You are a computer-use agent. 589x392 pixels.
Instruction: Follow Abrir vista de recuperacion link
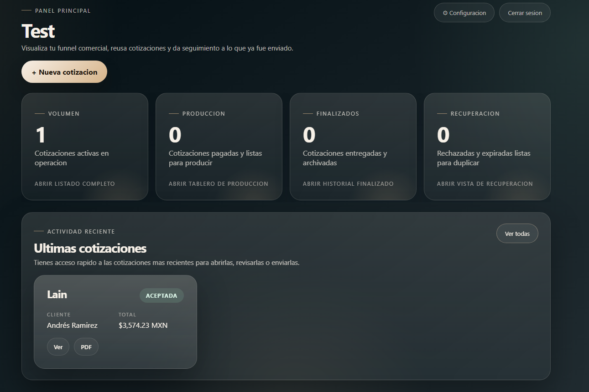click(485, 184)
